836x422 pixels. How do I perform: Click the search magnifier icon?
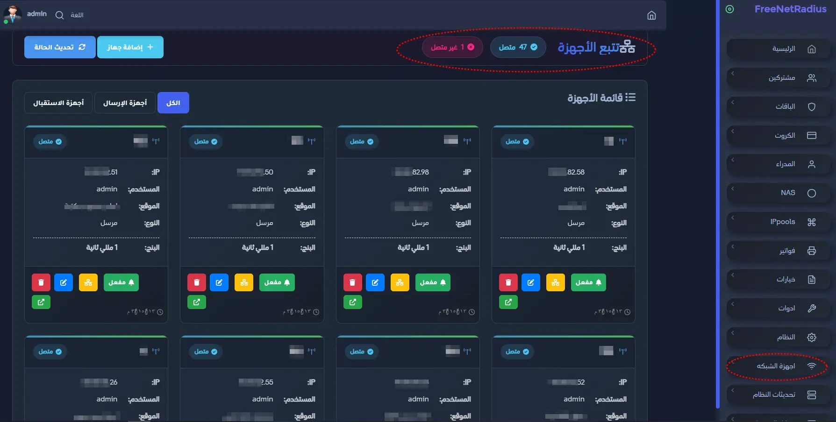[59, 14]
